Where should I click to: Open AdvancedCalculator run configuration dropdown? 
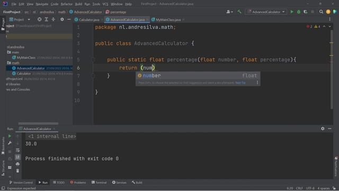coord(266,12)
